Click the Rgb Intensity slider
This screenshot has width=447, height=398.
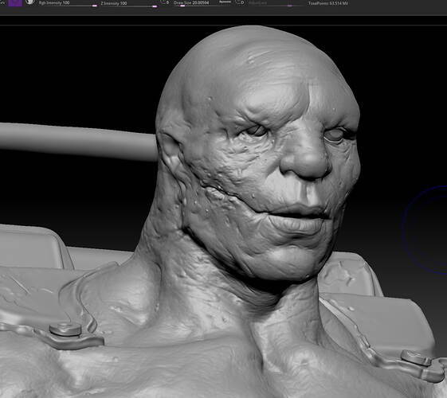pos(68,3)
